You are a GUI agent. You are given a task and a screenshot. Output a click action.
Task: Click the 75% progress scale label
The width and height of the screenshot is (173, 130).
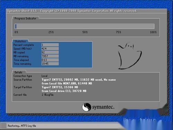118,32
